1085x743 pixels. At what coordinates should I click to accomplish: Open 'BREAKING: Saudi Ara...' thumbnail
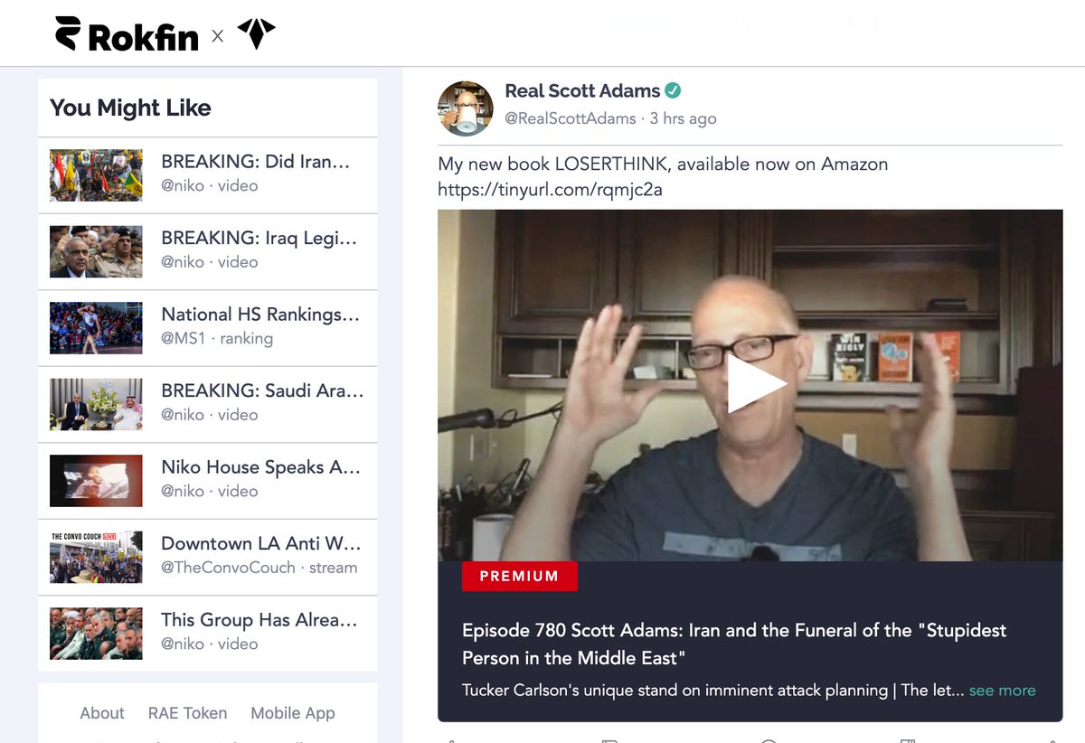click(x=96, y=404)
